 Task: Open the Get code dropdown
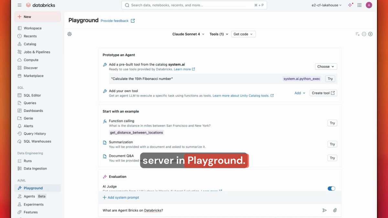pos(243,34)
